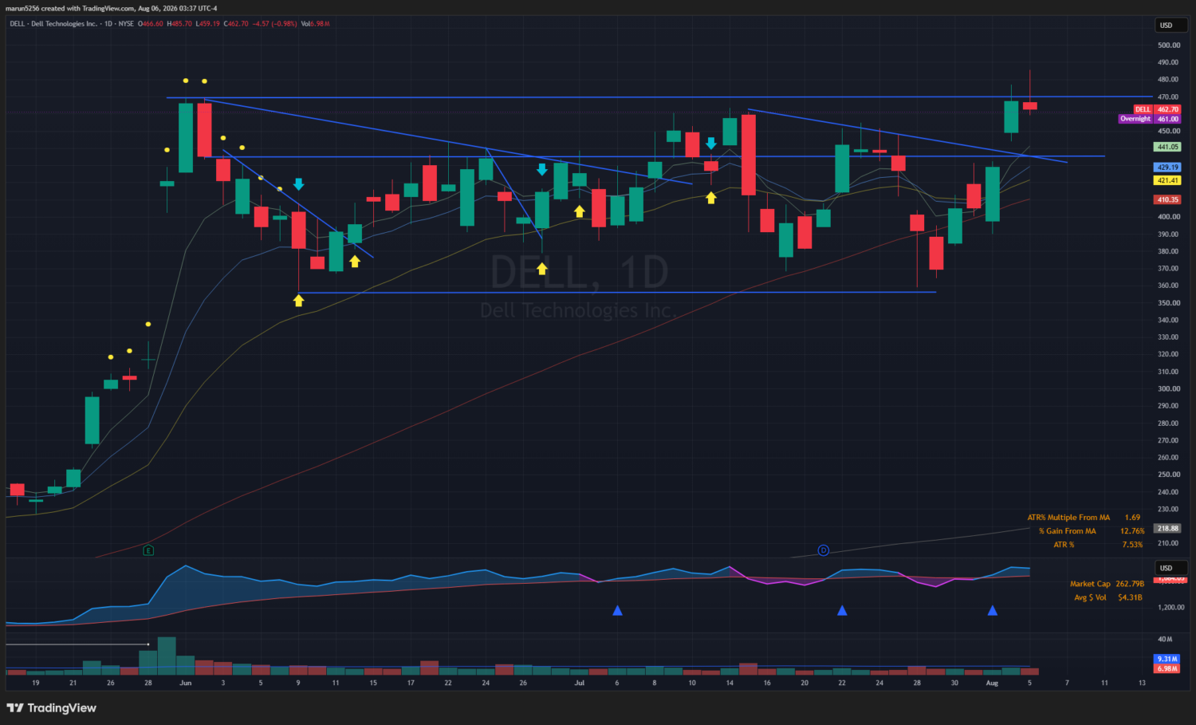Click the blue 429.19 price label
This screenshot has height=725, width=1196.
(x=1168, y=167)
